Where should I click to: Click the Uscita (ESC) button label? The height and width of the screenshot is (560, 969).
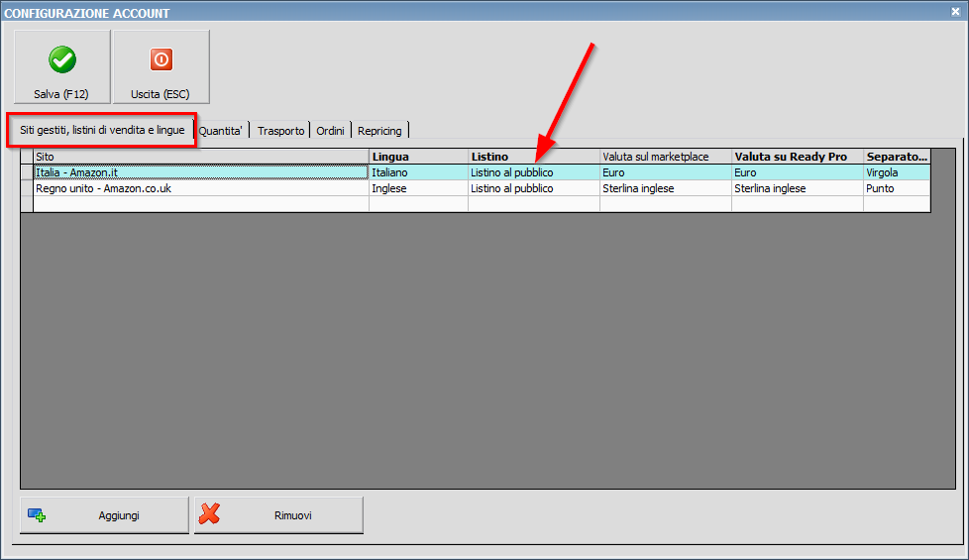coord(161,94)
